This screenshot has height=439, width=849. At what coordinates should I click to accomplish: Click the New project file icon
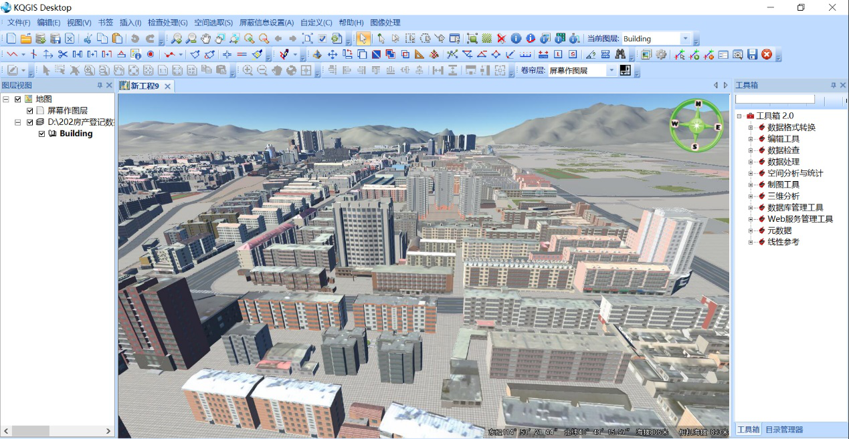(x=11, y=39)
